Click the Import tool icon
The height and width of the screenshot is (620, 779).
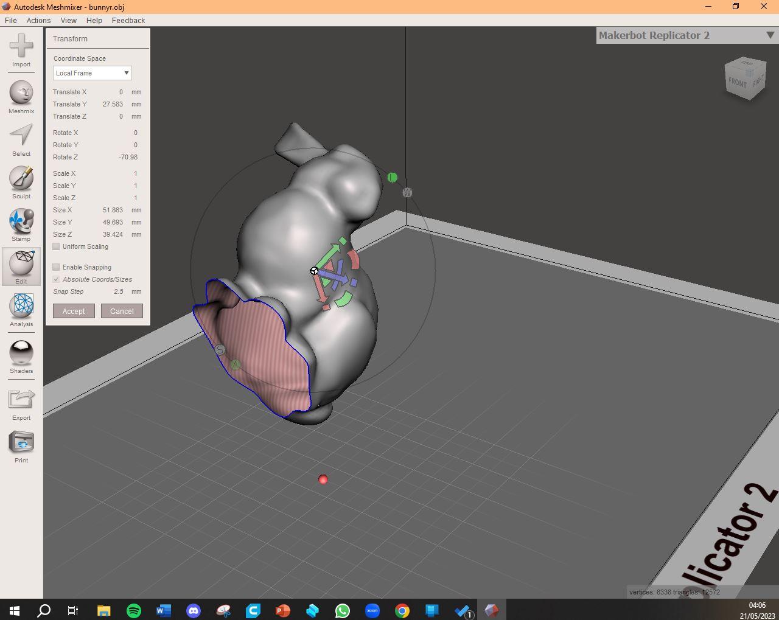tap(21, 46)
